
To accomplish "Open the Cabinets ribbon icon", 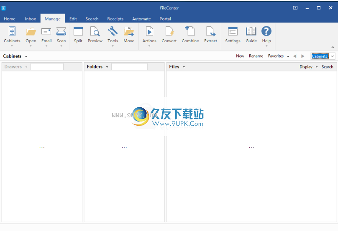I will (12, 31).
